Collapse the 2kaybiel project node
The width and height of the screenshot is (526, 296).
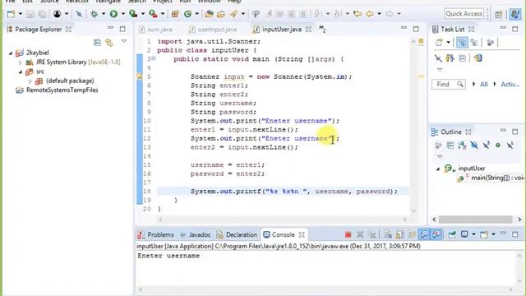11,53
